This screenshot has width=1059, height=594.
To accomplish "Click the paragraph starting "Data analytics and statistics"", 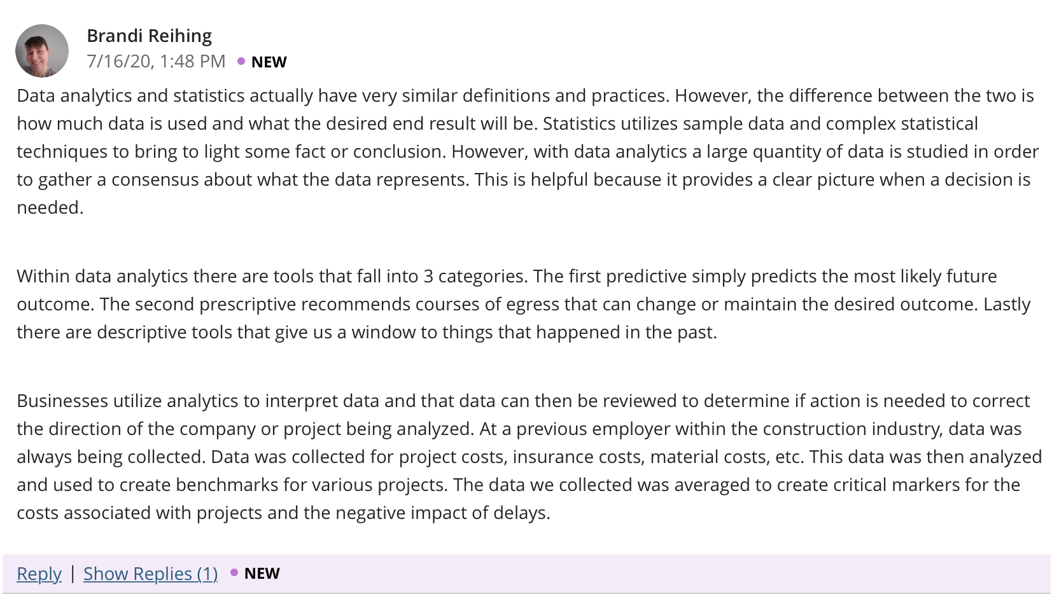I will (529, 151).
